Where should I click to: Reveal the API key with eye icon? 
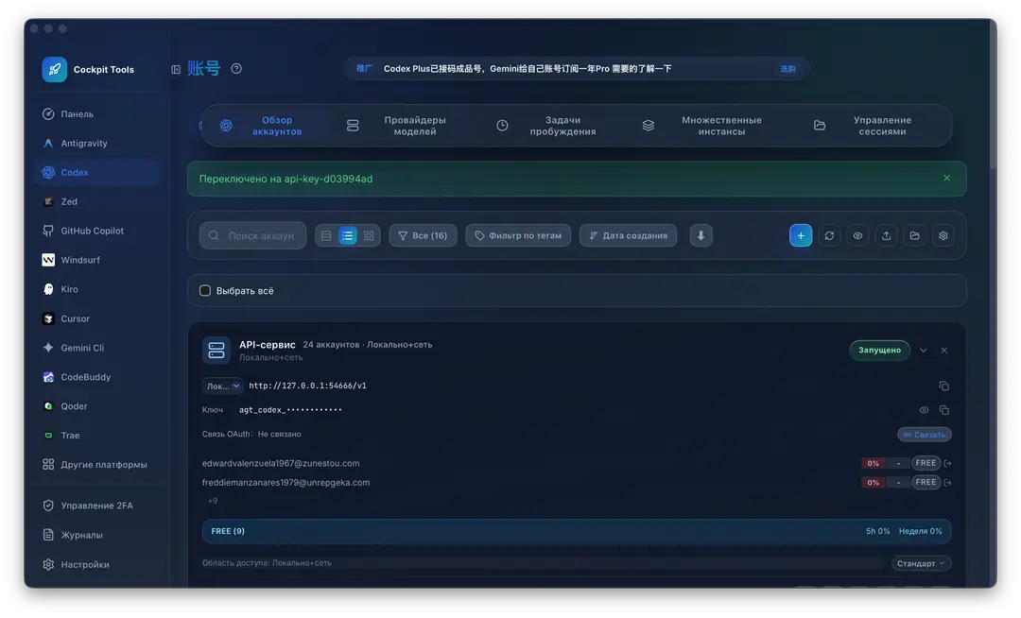tap(924, 410)
